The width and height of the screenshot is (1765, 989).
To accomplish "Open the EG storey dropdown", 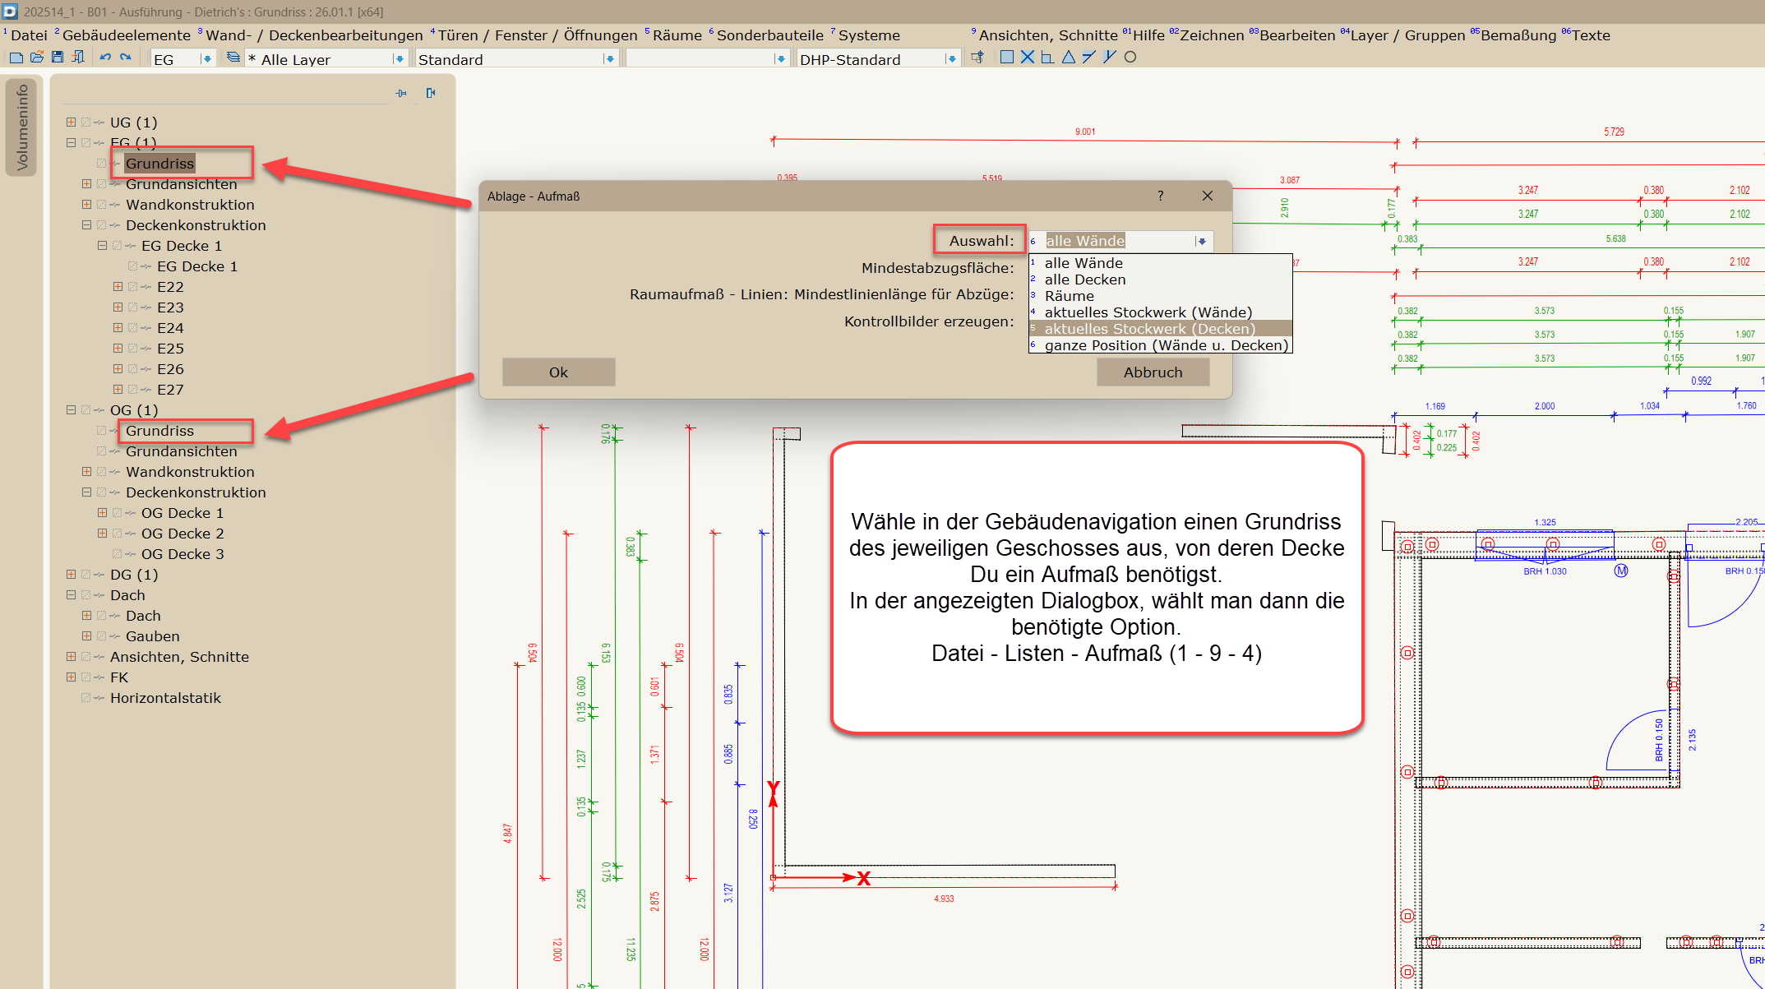I will pos(206,59).
